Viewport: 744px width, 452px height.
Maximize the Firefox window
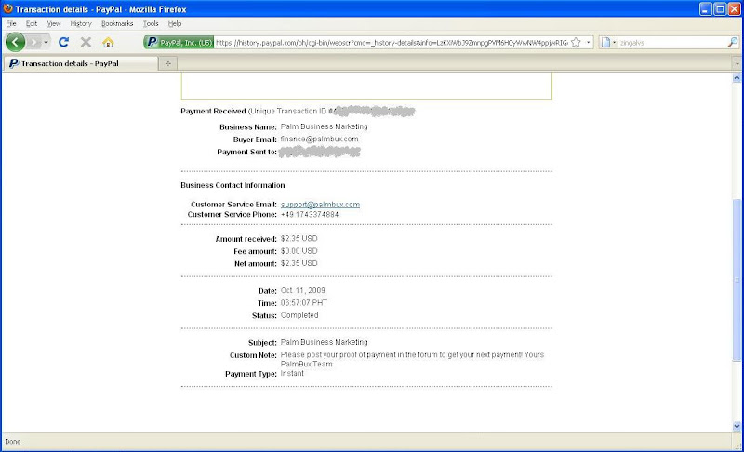(720, 9)
